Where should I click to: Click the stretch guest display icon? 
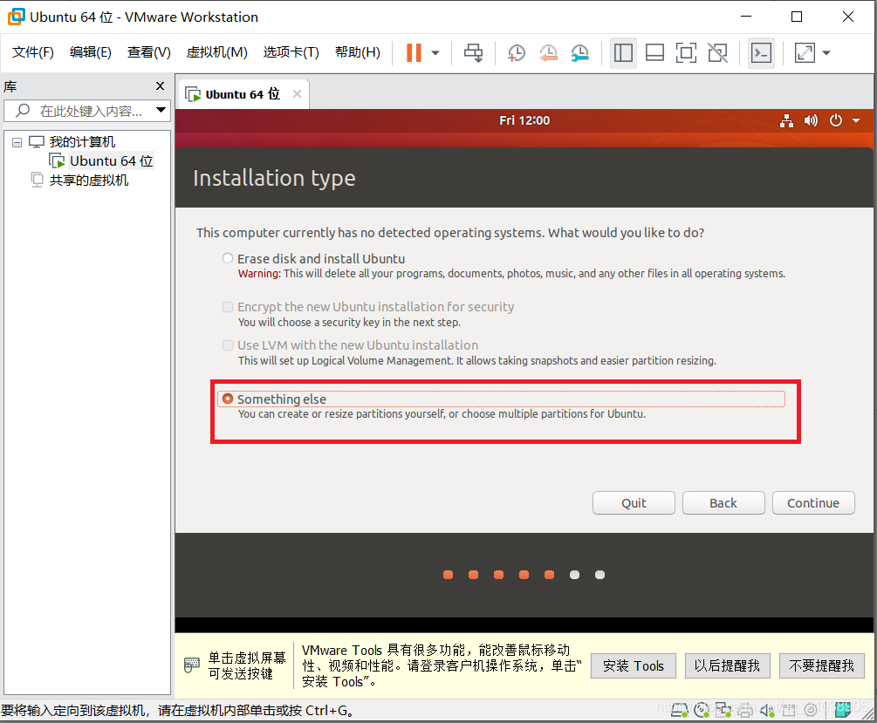[x=805, y=53]
